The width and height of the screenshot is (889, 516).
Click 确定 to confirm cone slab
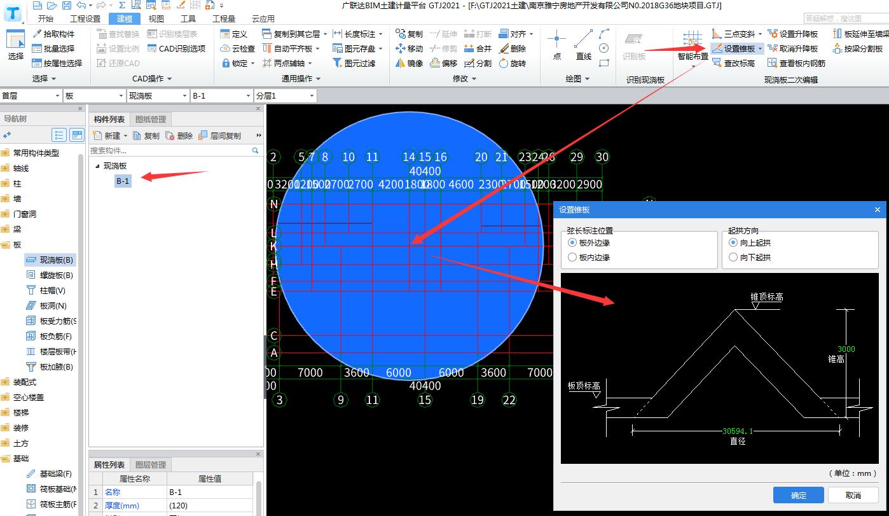coord(799,495)
